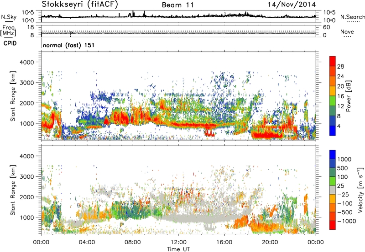Click the '100' tick on the Velocity colorbar
Viewport: 365px width, 252px height.
343,177
